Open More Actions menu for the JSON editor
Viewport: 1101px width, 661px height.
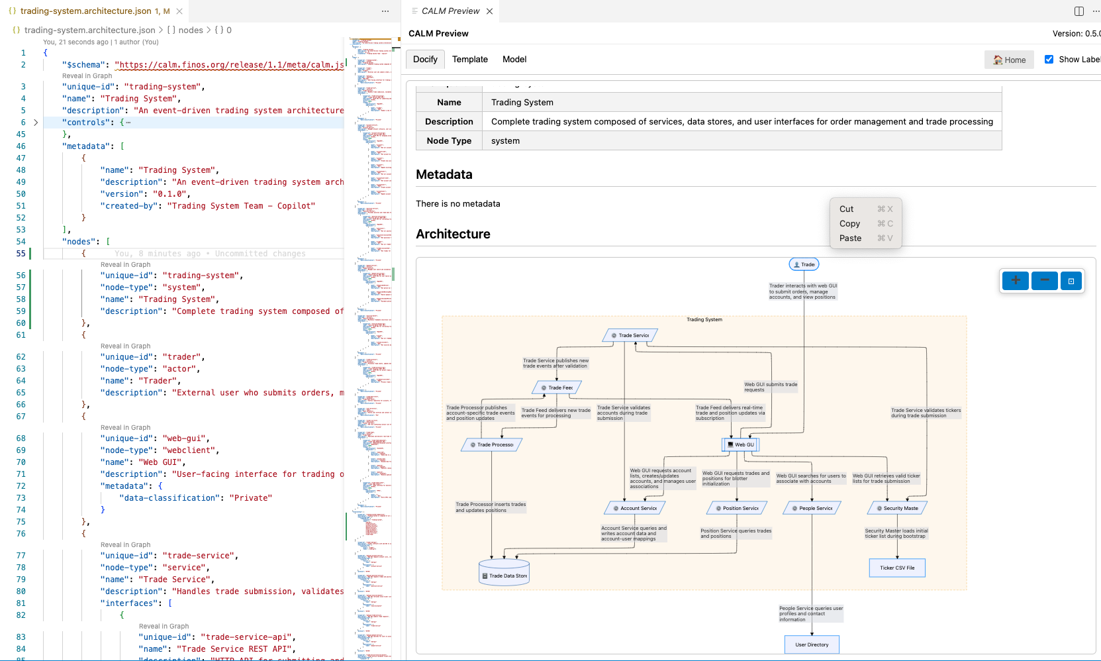pyautogui.click(x=385, y=11)
